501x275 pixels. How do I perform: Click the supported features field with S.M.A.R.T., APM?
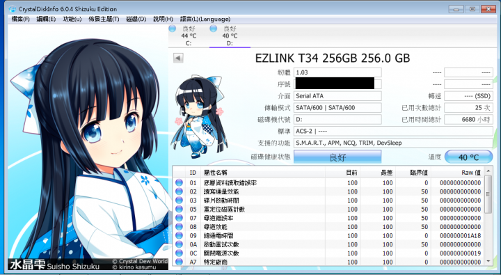coord(393,143)
